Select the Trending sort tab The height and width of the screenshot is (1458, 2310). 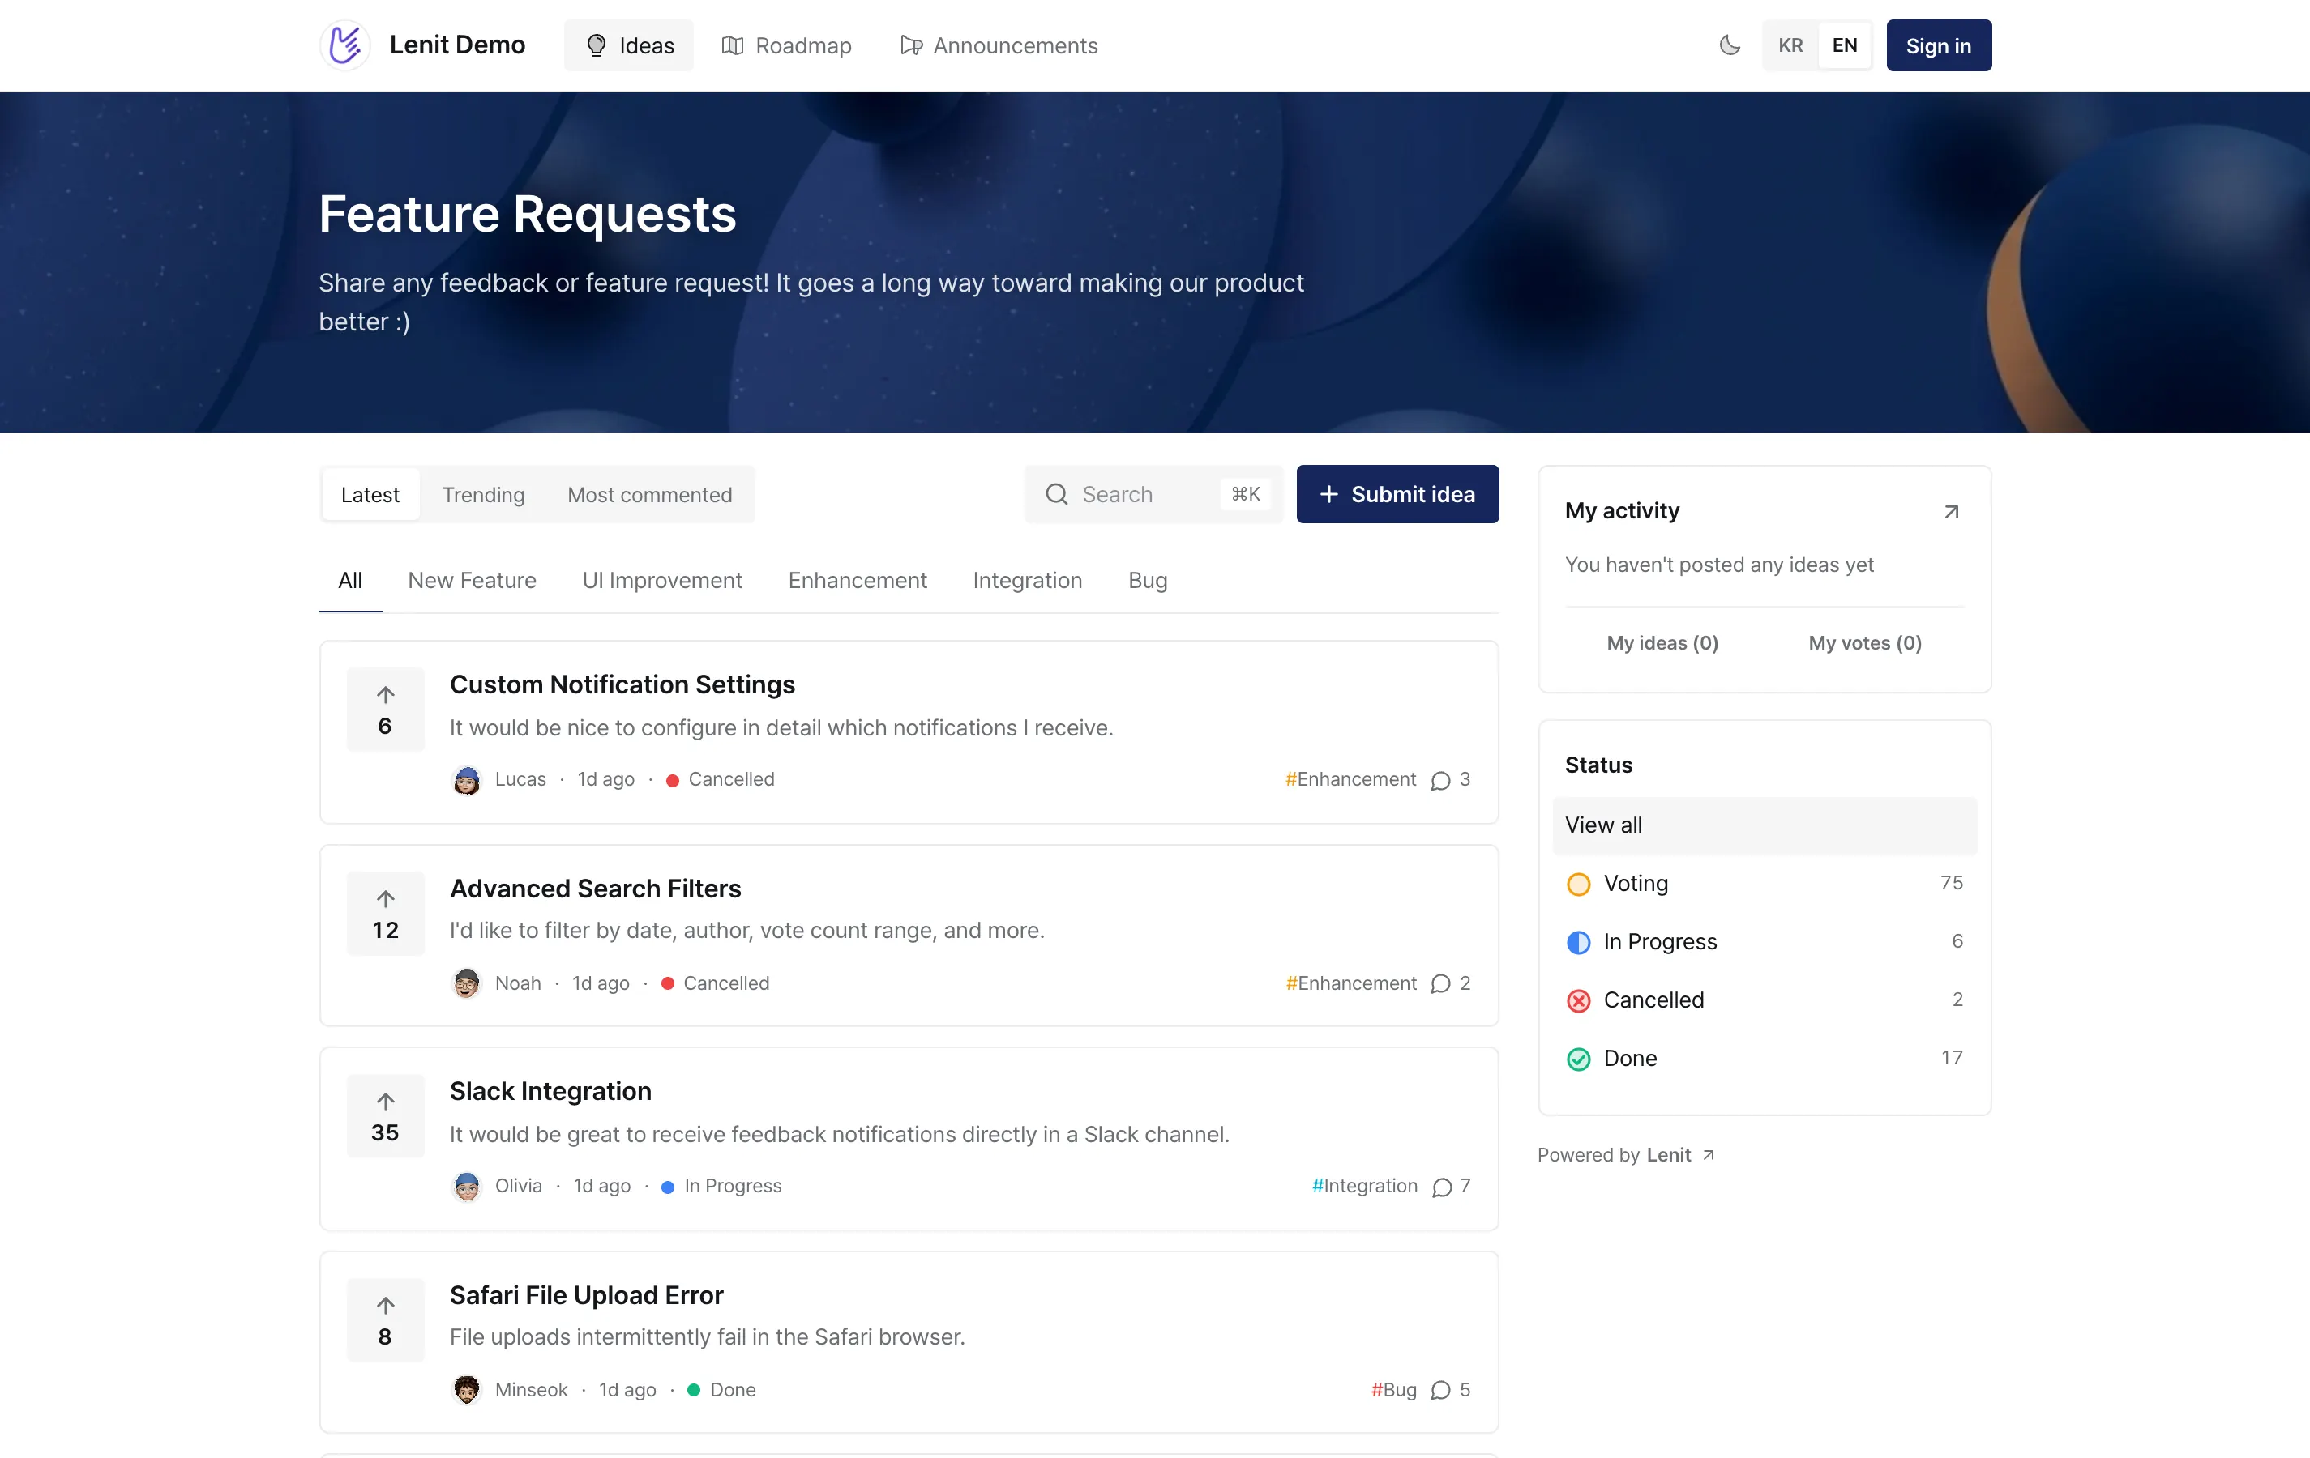click(482, 495)
